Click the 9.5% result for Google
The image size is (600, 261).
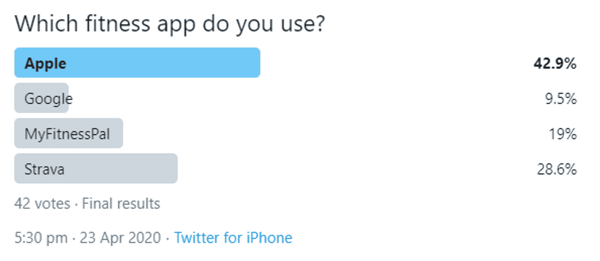tap(561, 99)
